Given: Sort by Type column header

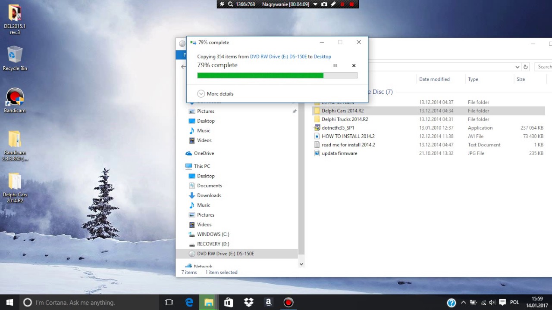Looking at the screenshot, I should 473,79.
